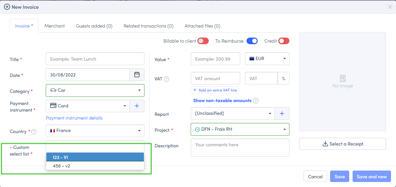Click help icon next to non-taxable amounts
Viewport: 396px width, 187px height.
[x=256, y=101]
